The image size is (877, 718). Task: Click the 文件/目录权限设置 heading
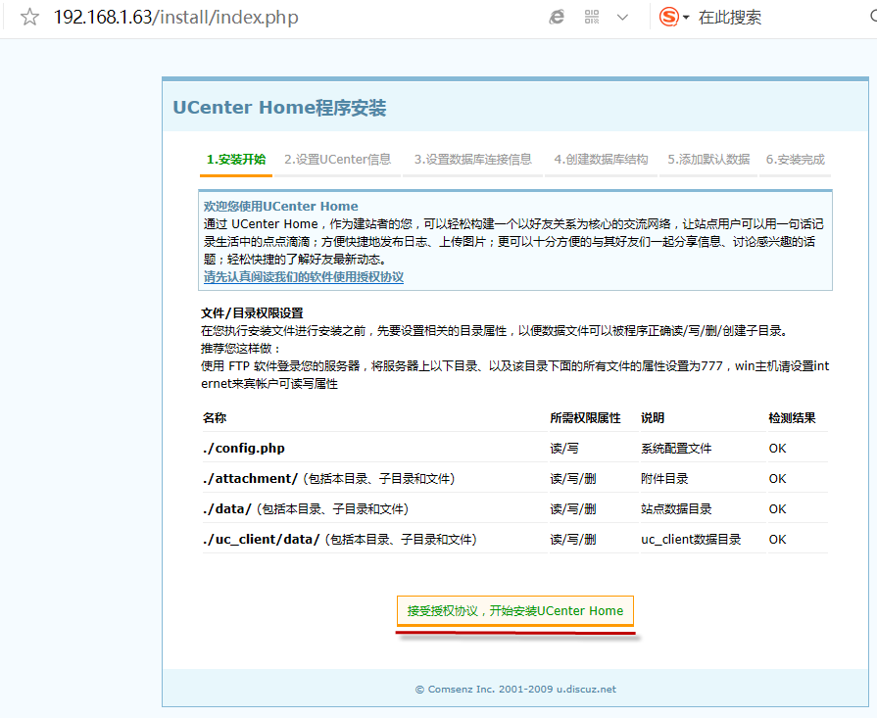(252, 313)
